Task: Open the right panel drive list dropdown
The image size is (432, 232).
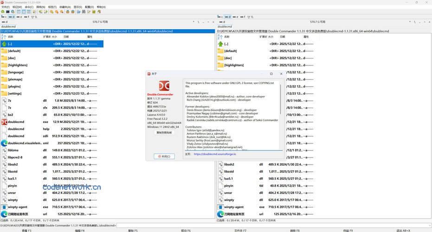Action: 222,22
